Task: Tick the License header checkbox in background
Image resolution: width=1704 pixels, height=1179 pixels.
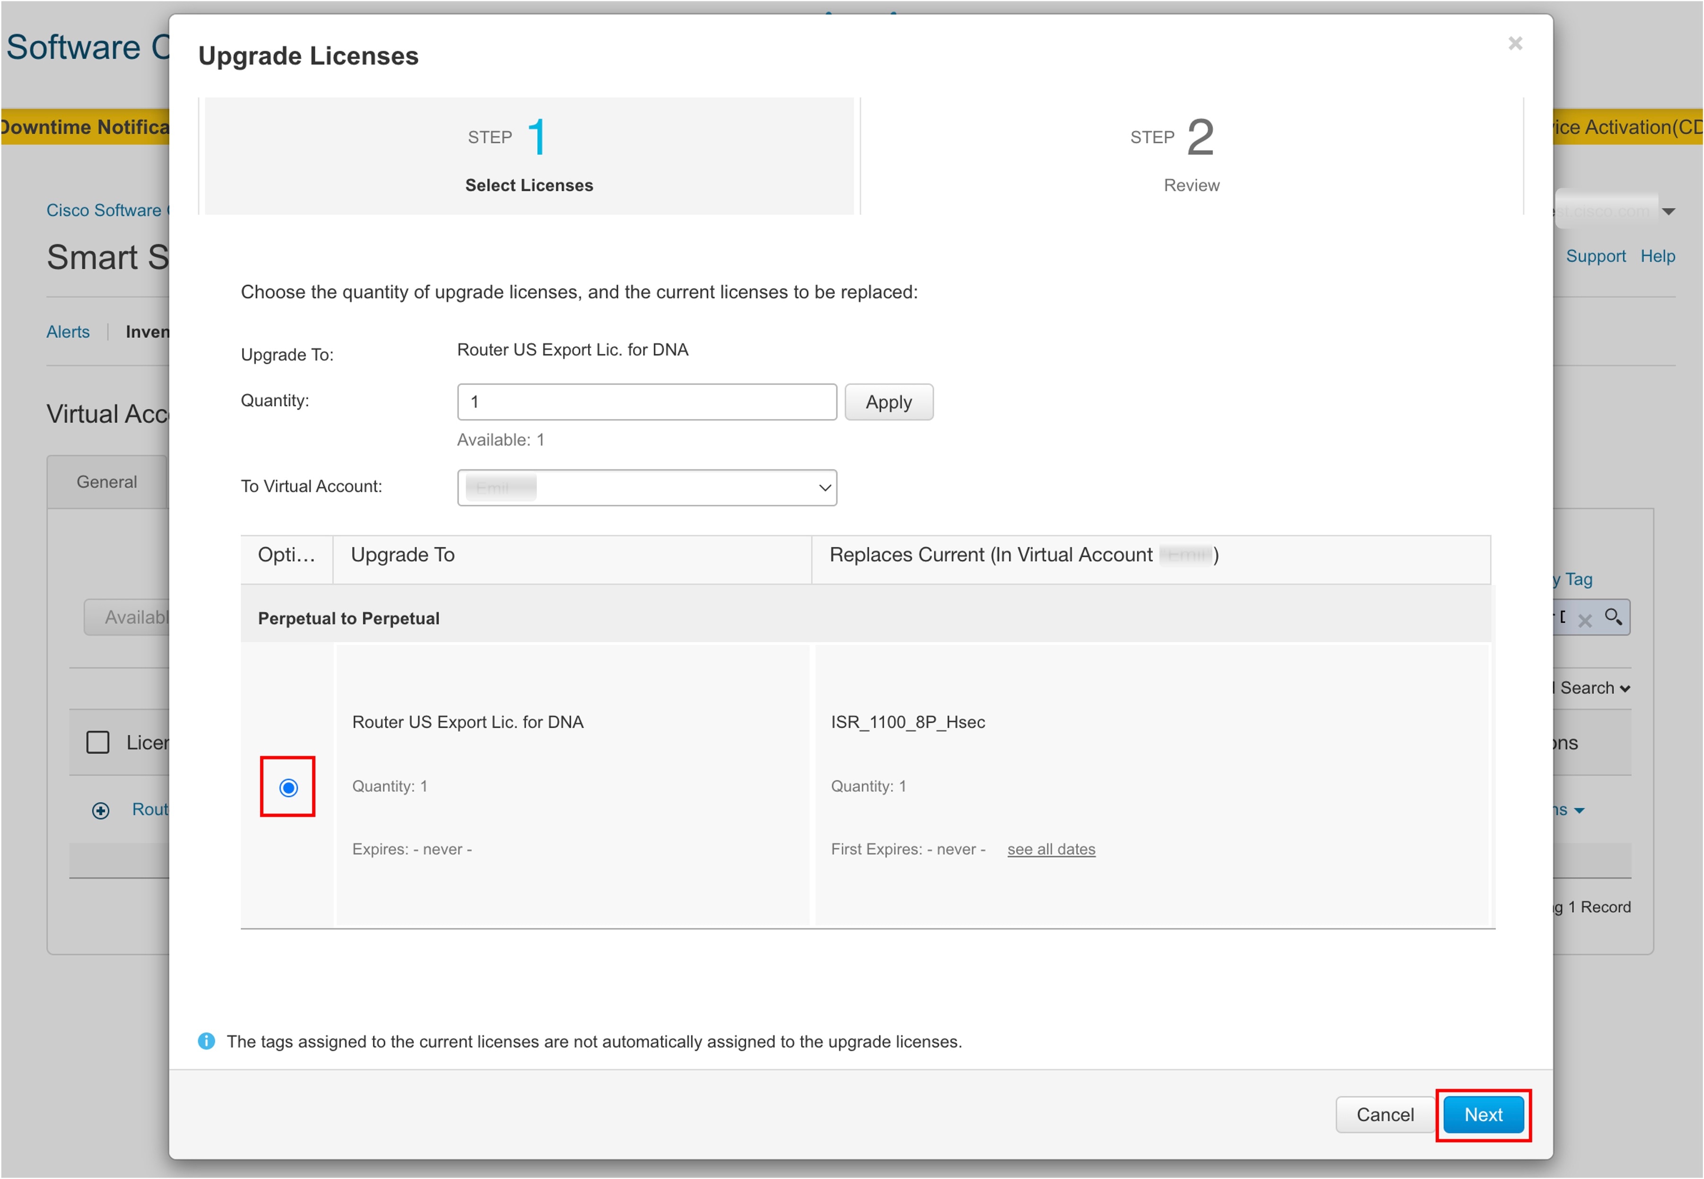Action: 97,742
